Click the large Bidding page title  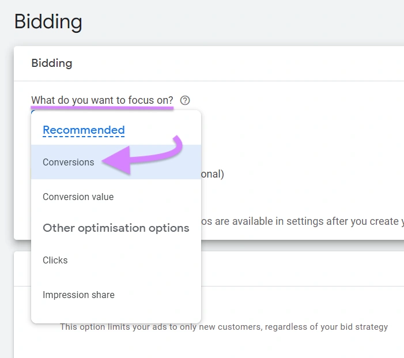pyautogui.click(x=48, y=22)
